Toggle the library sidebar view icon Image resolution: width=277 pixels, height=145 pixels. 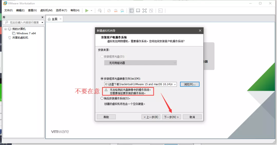point(131,10)
